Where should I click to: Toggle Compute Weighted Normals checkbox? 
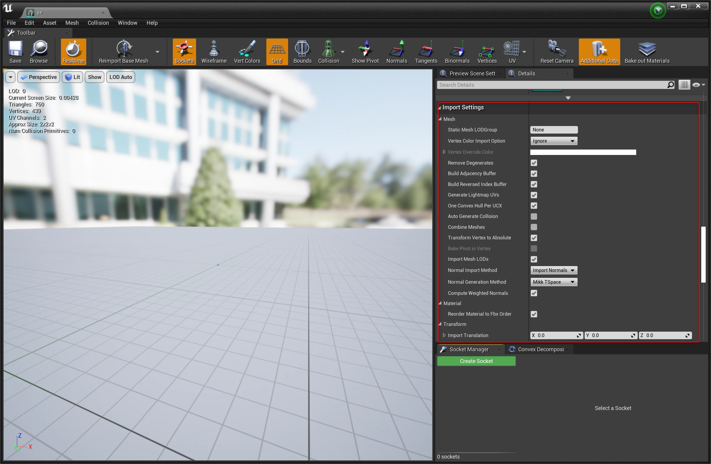pos(534,293)
